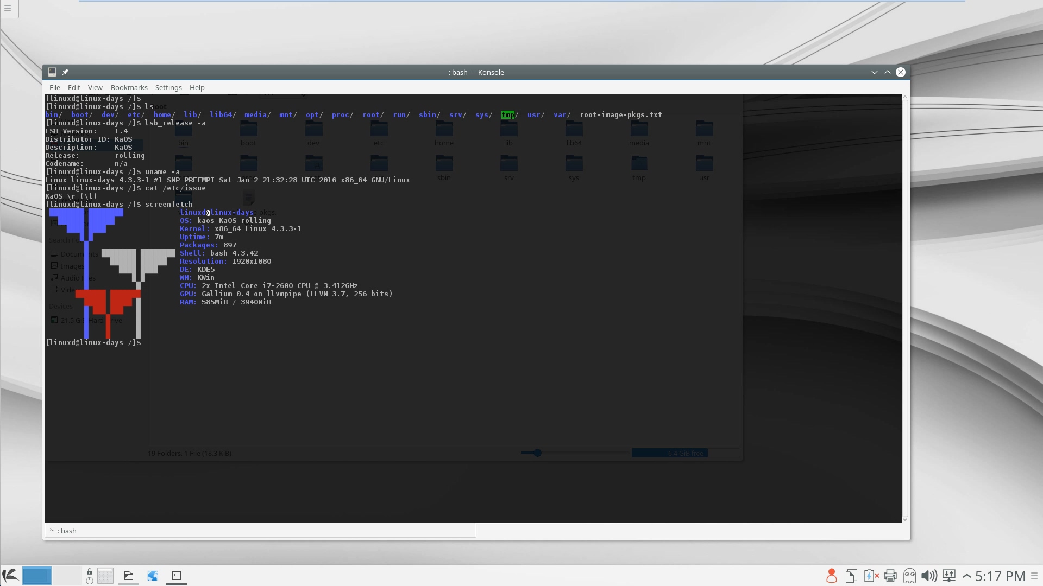
Task: Open the desktop toolbox menu at top-left
Action: 8,8
